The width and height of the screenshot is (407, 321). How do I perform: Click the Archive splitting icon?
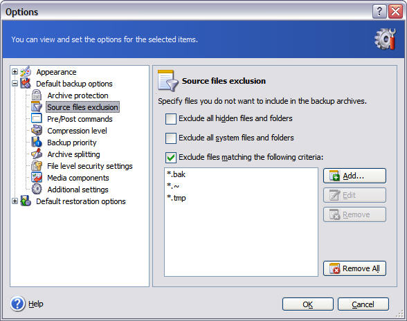click(37, 154)
